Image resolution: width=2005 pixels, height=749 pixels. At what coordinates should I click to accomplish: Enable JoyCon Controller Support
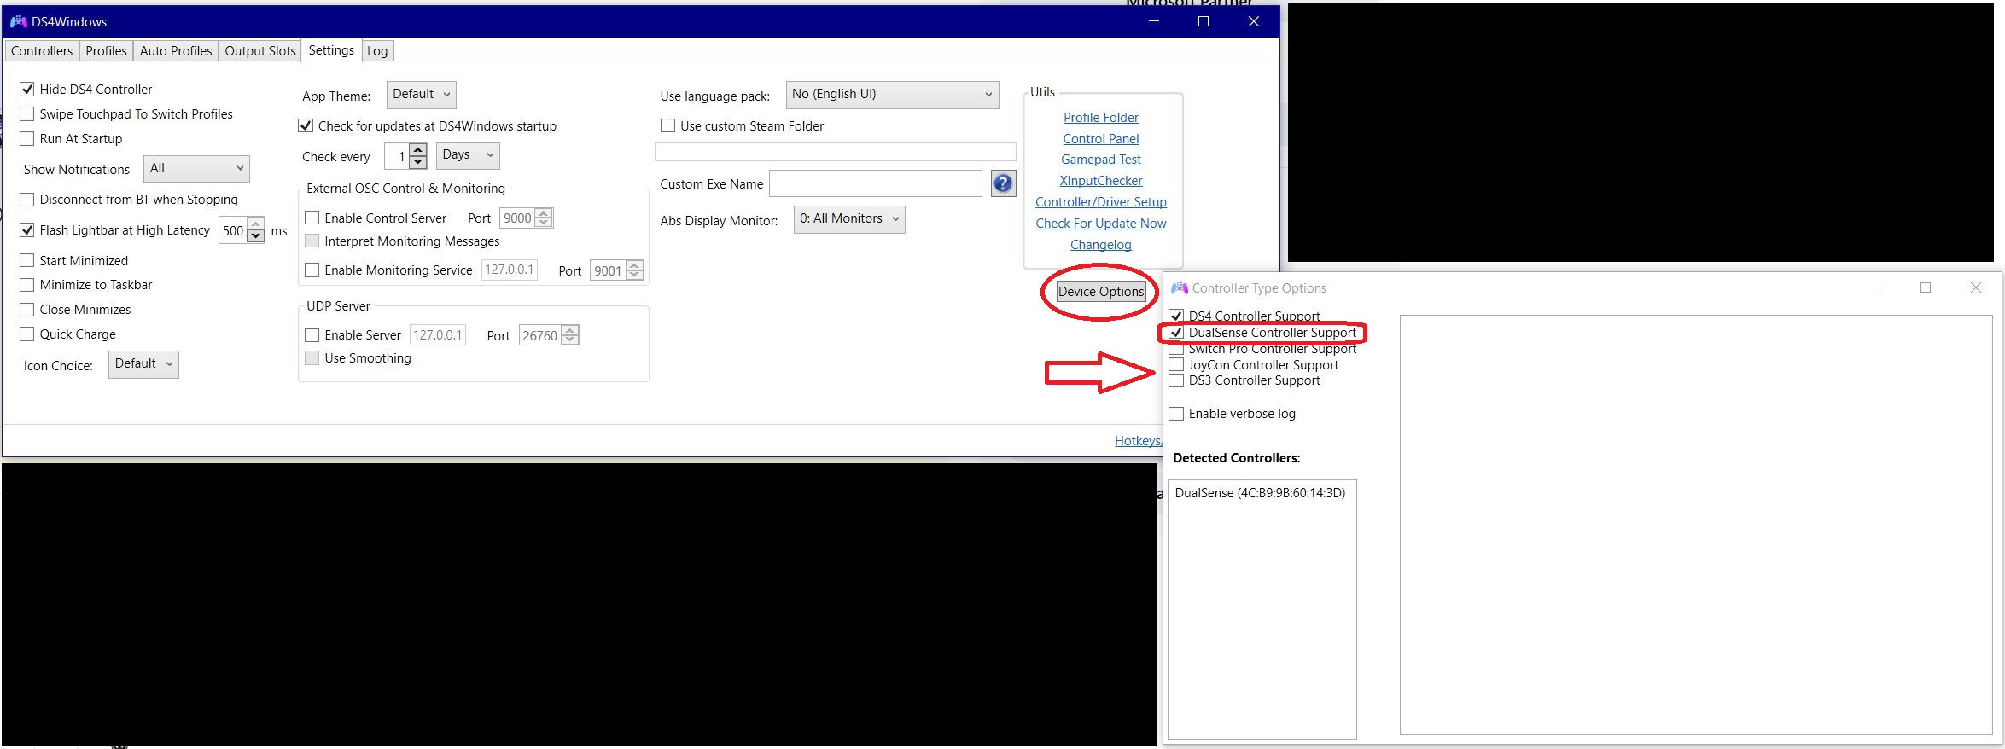click(1176, 365)
